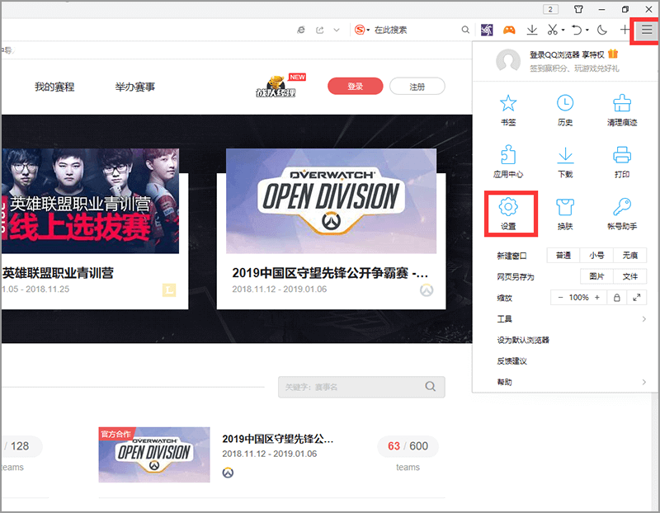Open a 小号 alternate account window
This screenshot has width=660, height=513.
[596, 256]
